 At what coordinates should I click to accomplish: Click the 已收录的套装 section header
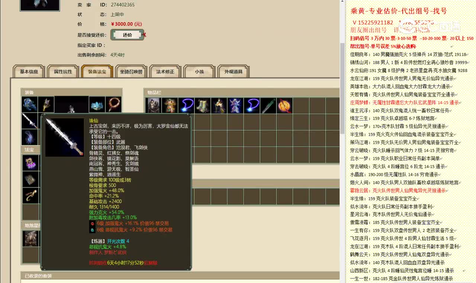point(180,276)
